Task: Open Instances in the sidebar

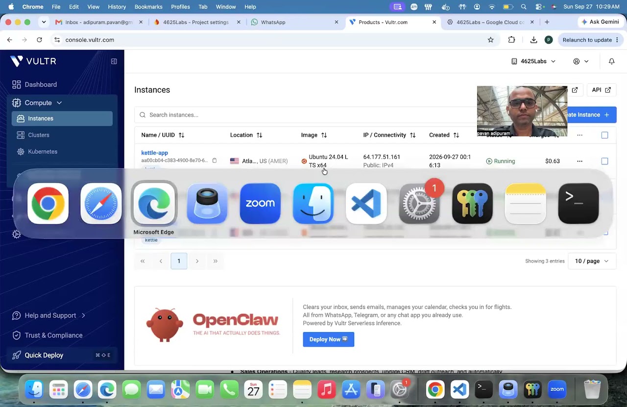Action: tap(62, 119)
